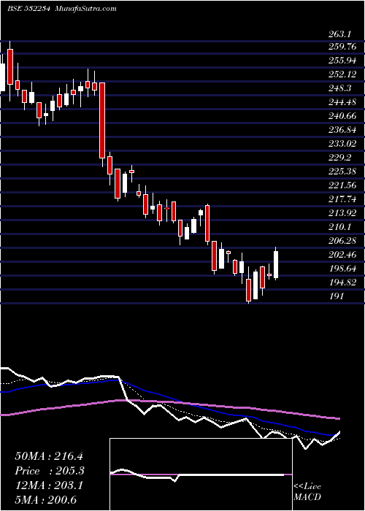
Task: Click the 206.28 price axis label
Action: (342, 241)
